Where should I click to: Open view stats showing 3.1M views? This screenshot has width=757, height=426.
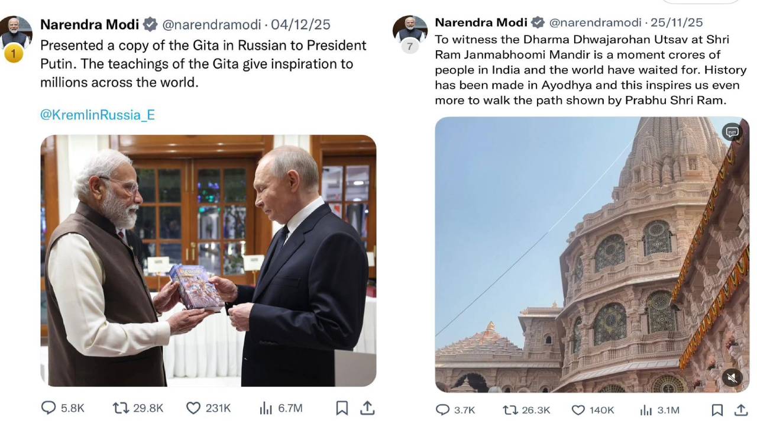[x=646, y=409]
